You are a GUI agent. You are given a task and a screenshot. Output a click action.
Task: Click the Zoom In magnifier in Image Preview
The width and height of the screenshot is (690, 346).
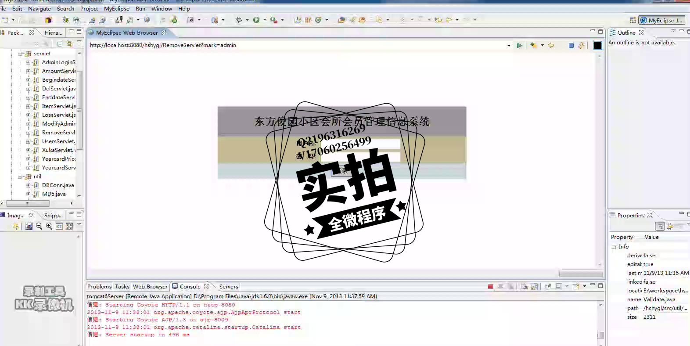point(49,226)
